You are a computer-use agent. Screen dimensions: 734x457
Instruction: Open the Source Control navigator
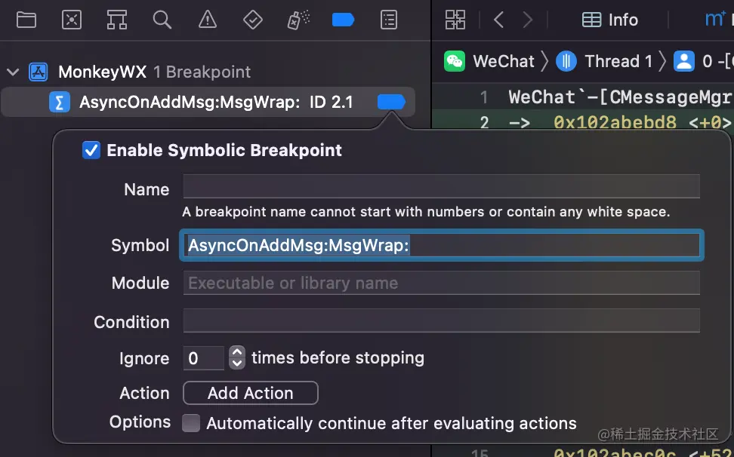(72, 20)
